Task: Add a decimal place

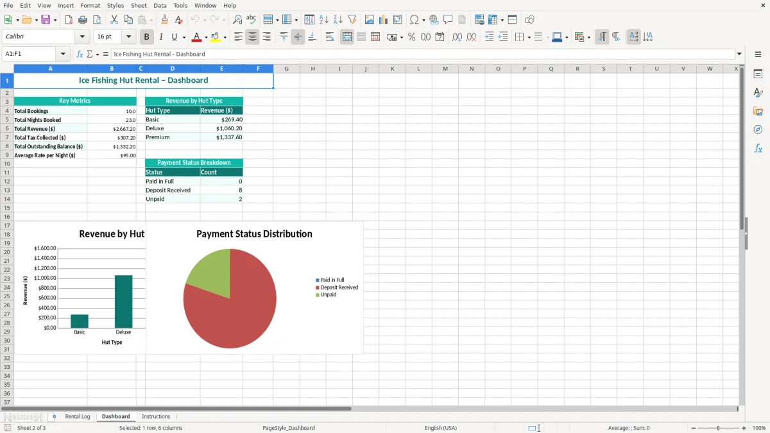Action: [x=457, y=37]
